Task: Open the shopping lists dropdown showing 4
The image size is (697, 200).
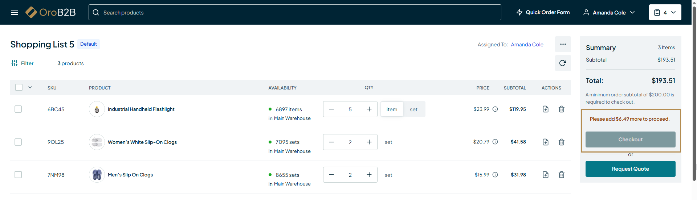Action: (x=665, y=12)
